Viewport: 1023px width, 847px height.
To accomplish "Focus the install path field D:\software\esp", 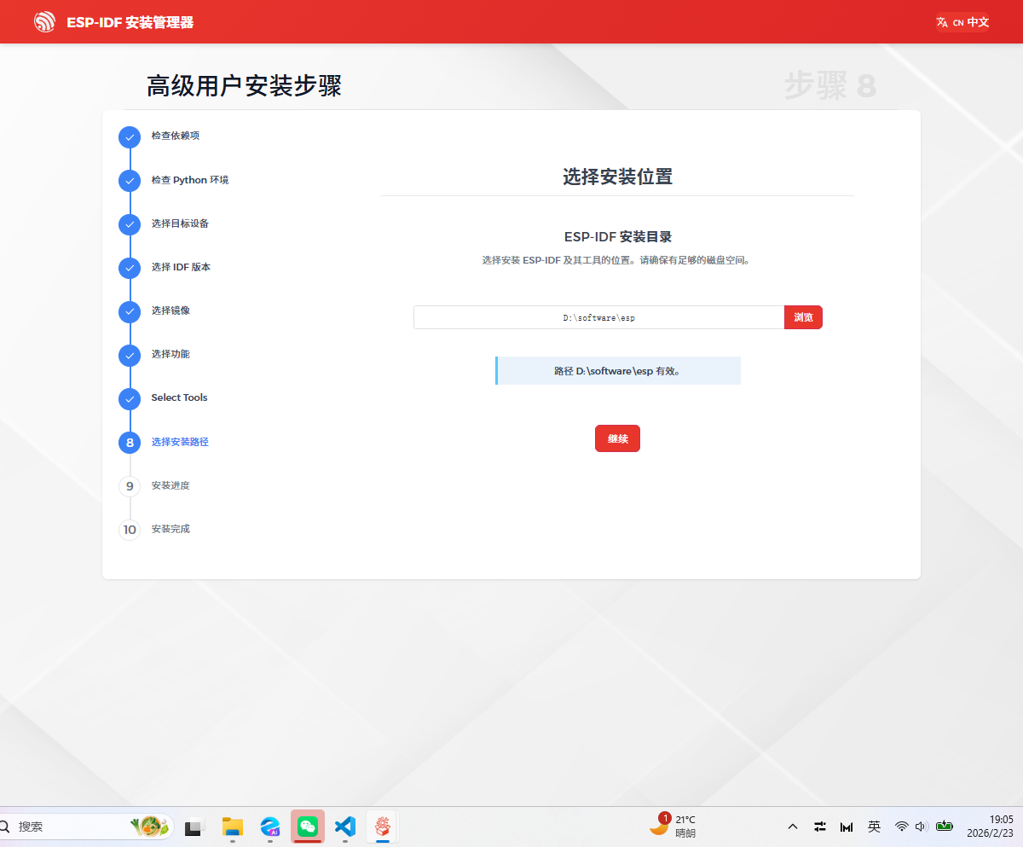I will pyautogui.click(x=598, y=317).
